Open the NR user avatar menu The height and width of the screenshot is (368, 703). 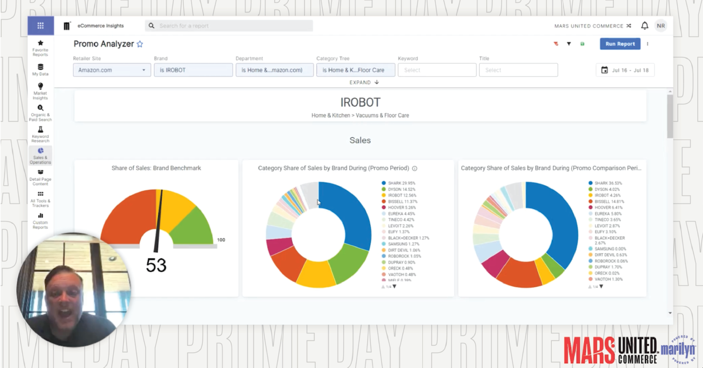661,26
